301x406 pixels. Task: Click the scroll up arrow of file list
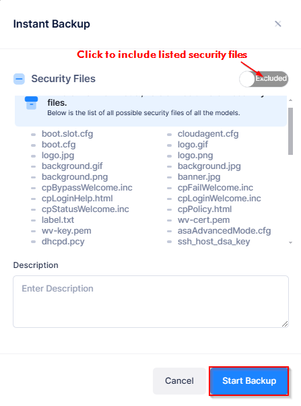click(x=291, y=100)
